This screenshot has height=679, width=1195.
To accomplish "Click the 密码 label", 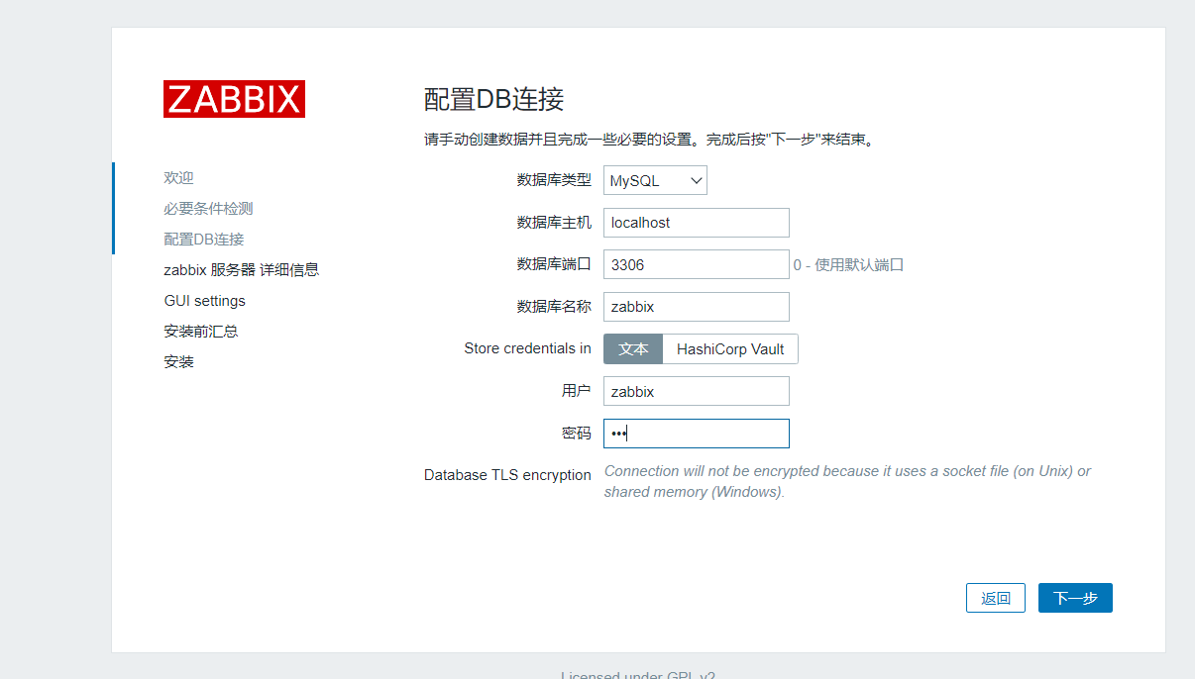I will [x=577, y=434].
